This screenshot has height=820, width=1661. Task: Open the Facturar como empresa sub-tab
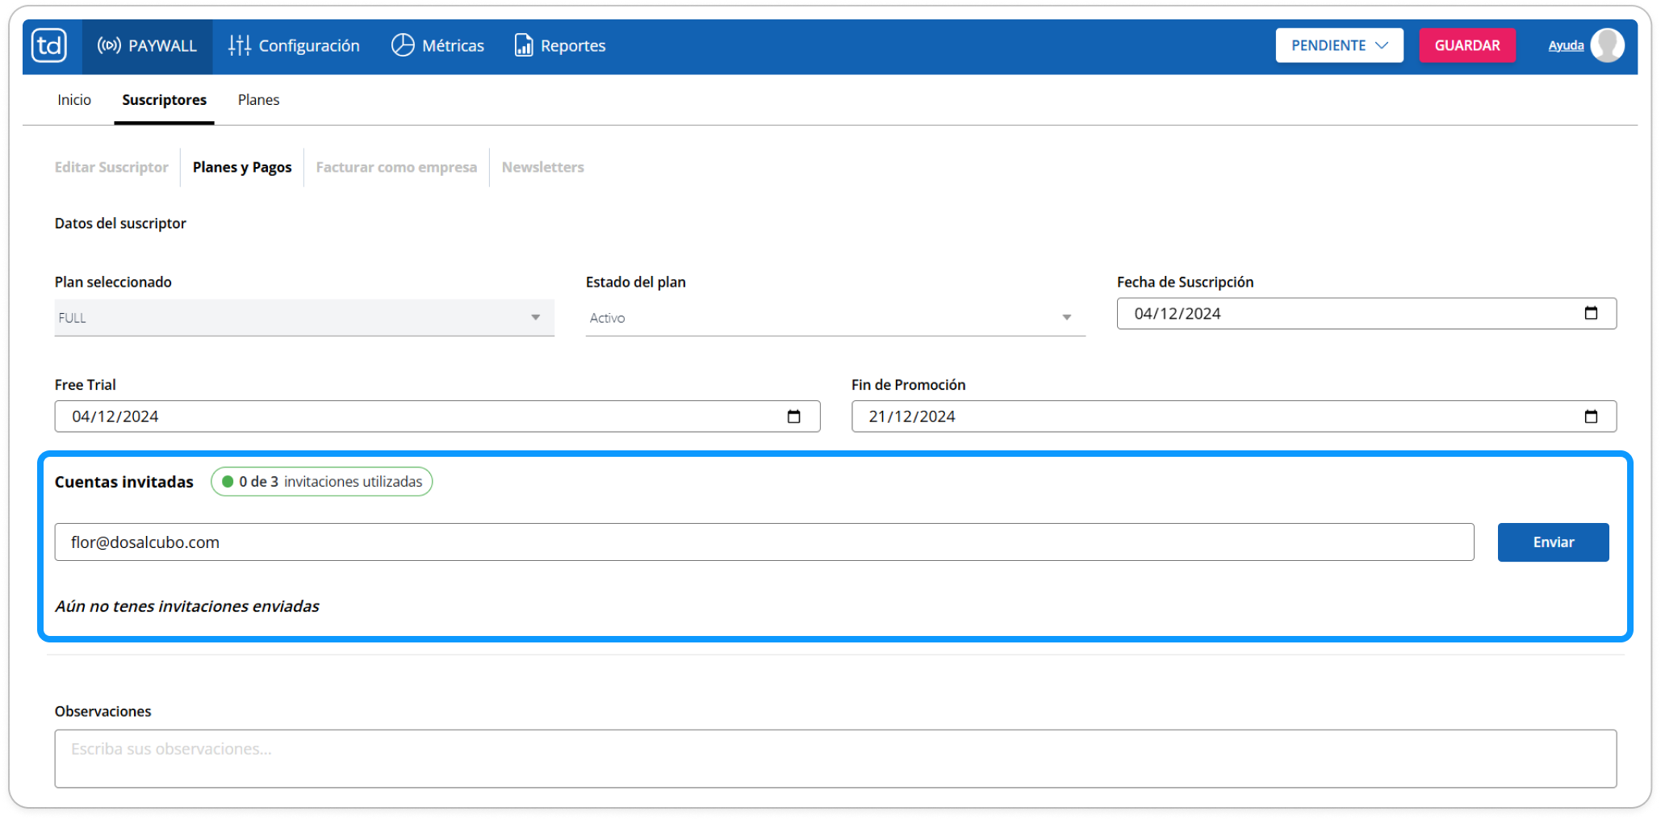pos(396,167)
